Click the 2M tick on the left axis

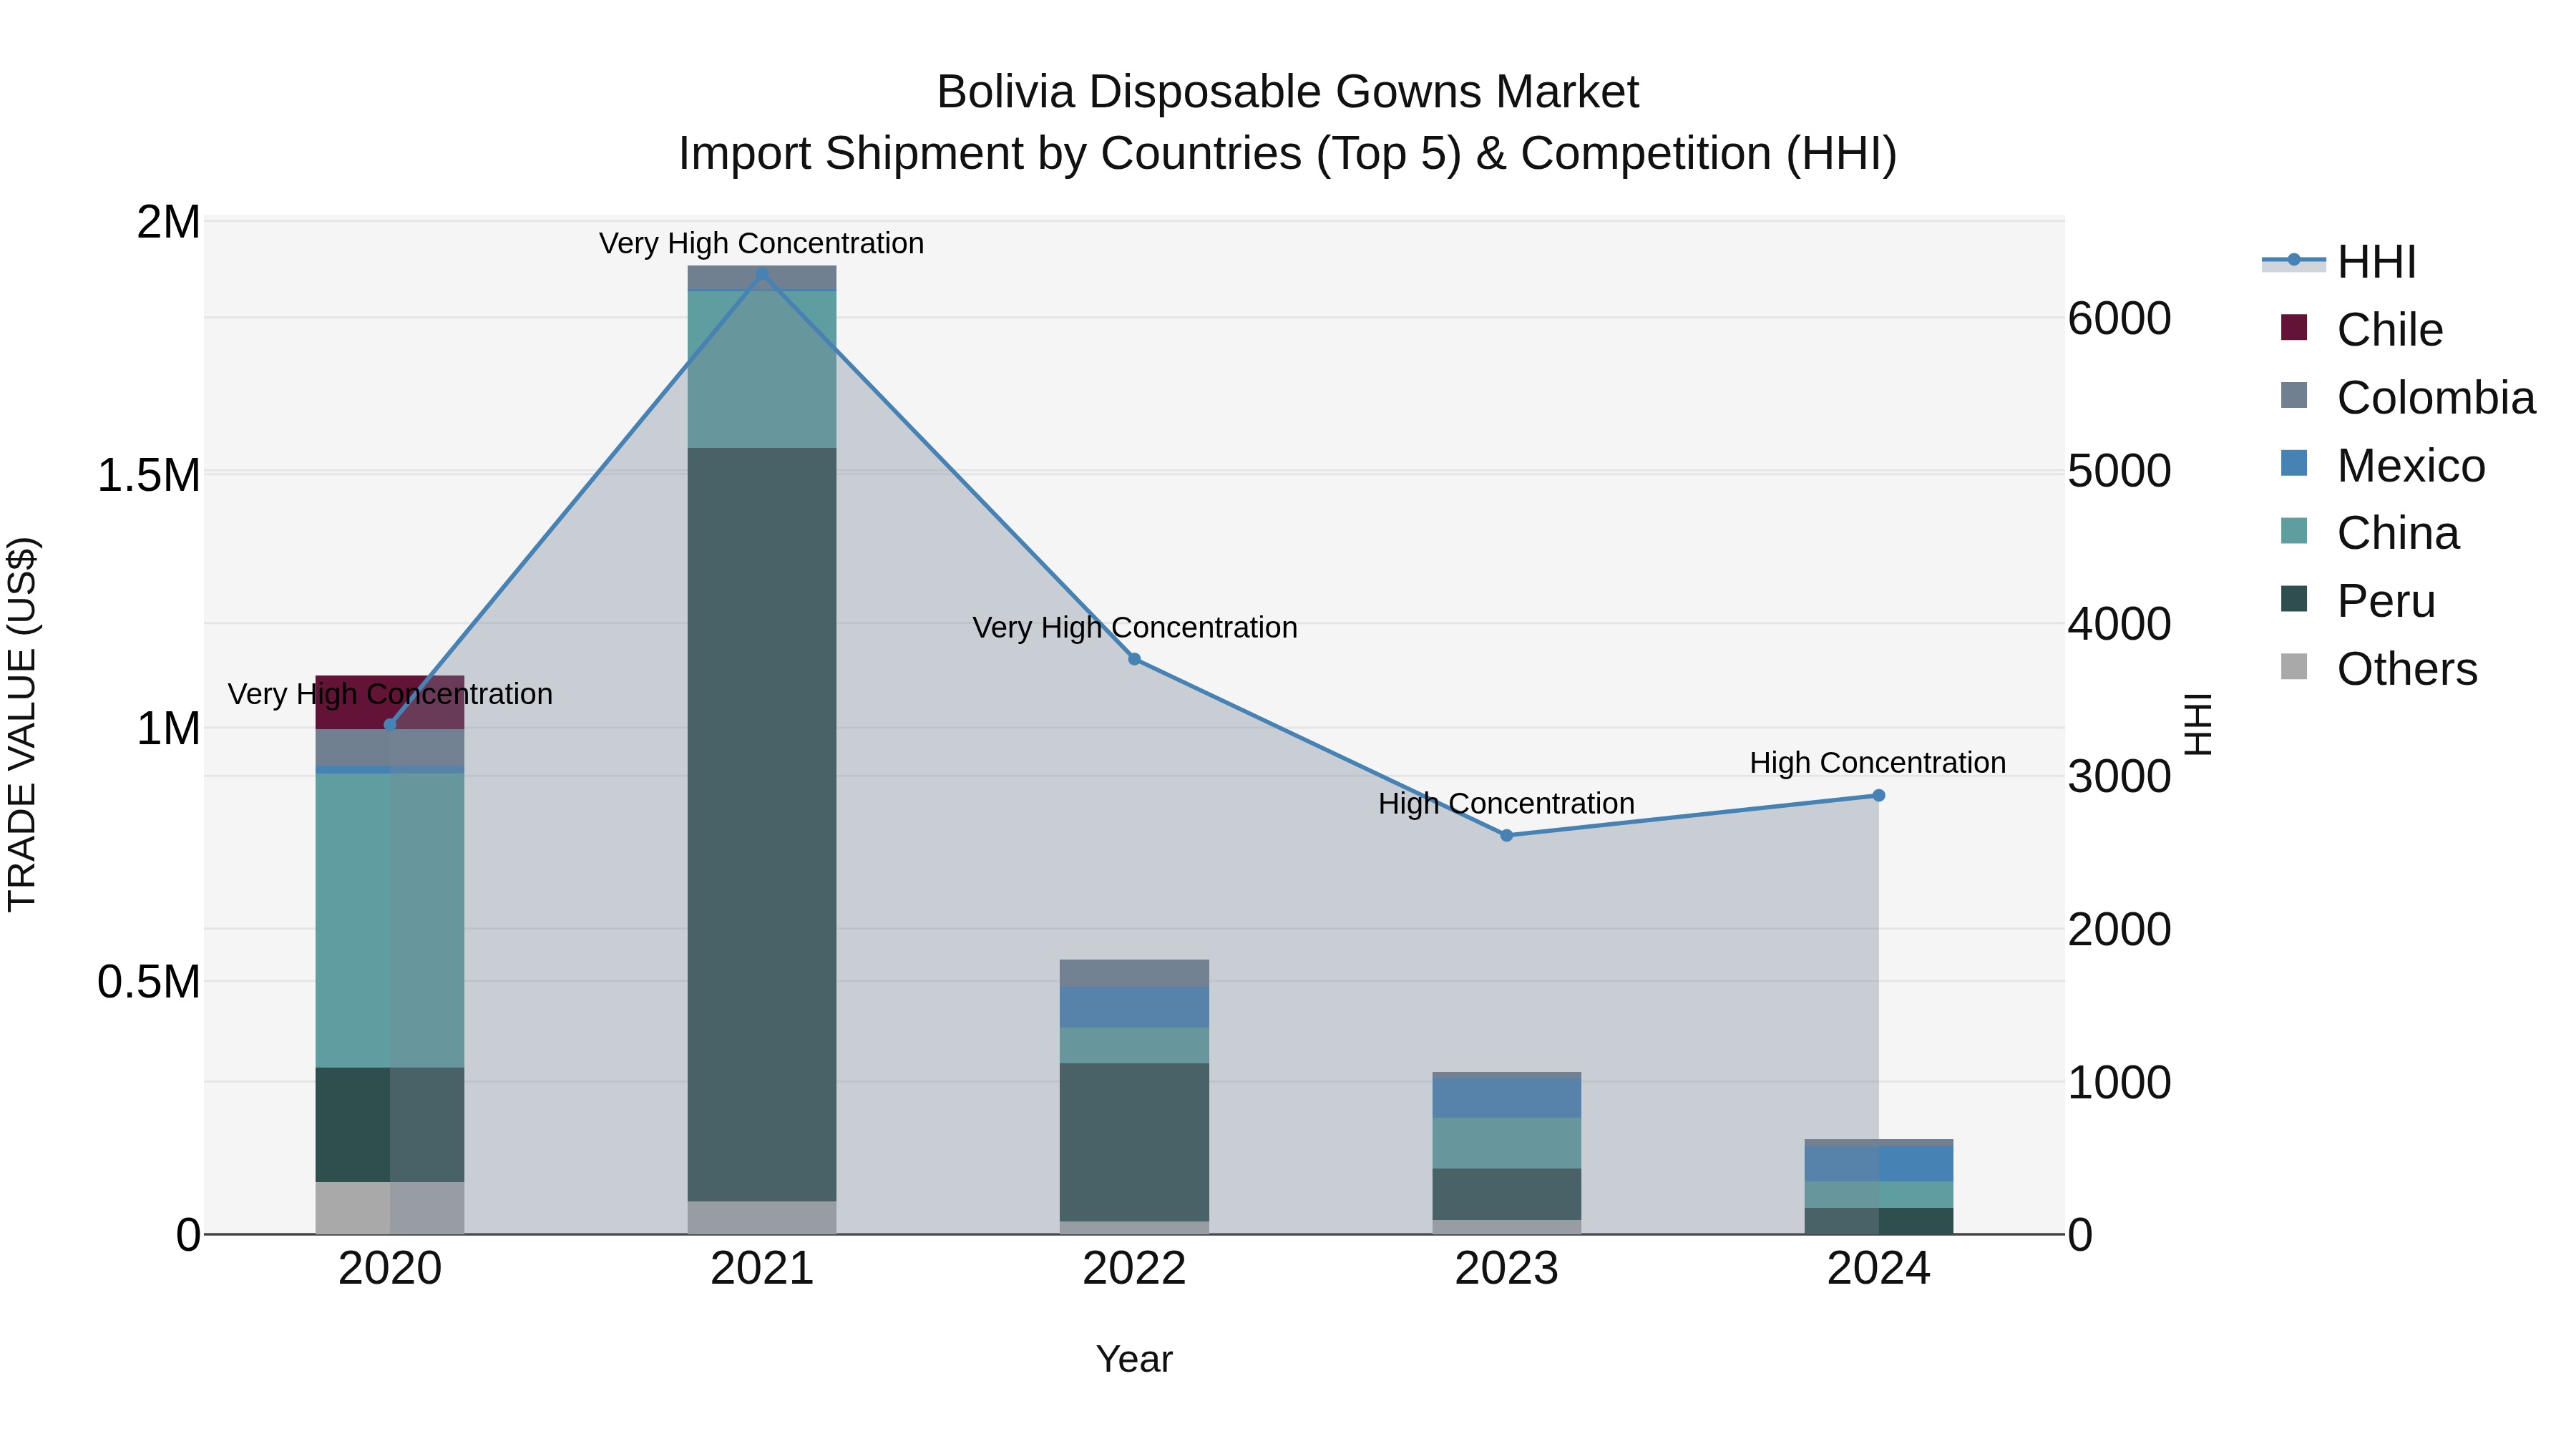(169, 222)
